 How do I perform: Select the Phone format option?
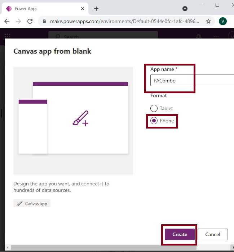pyautogui.click(x=154, y=121)
